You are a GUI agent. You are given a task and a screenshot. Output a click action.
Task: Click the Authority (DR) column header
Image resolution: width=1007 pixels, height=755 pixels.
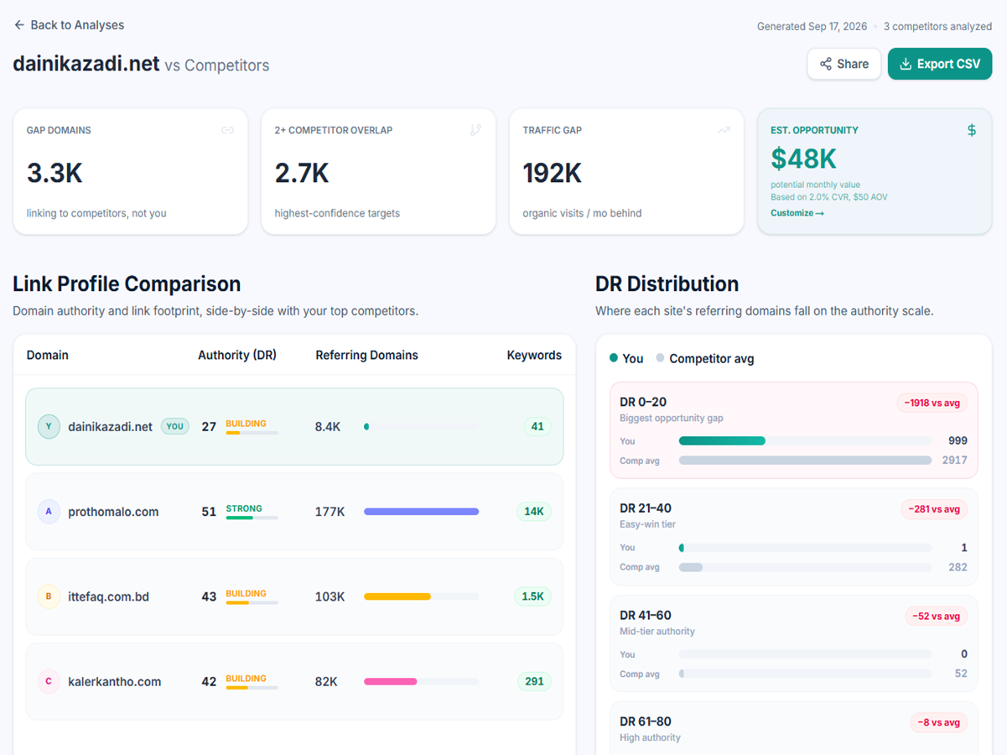click(x=237, y=355)
